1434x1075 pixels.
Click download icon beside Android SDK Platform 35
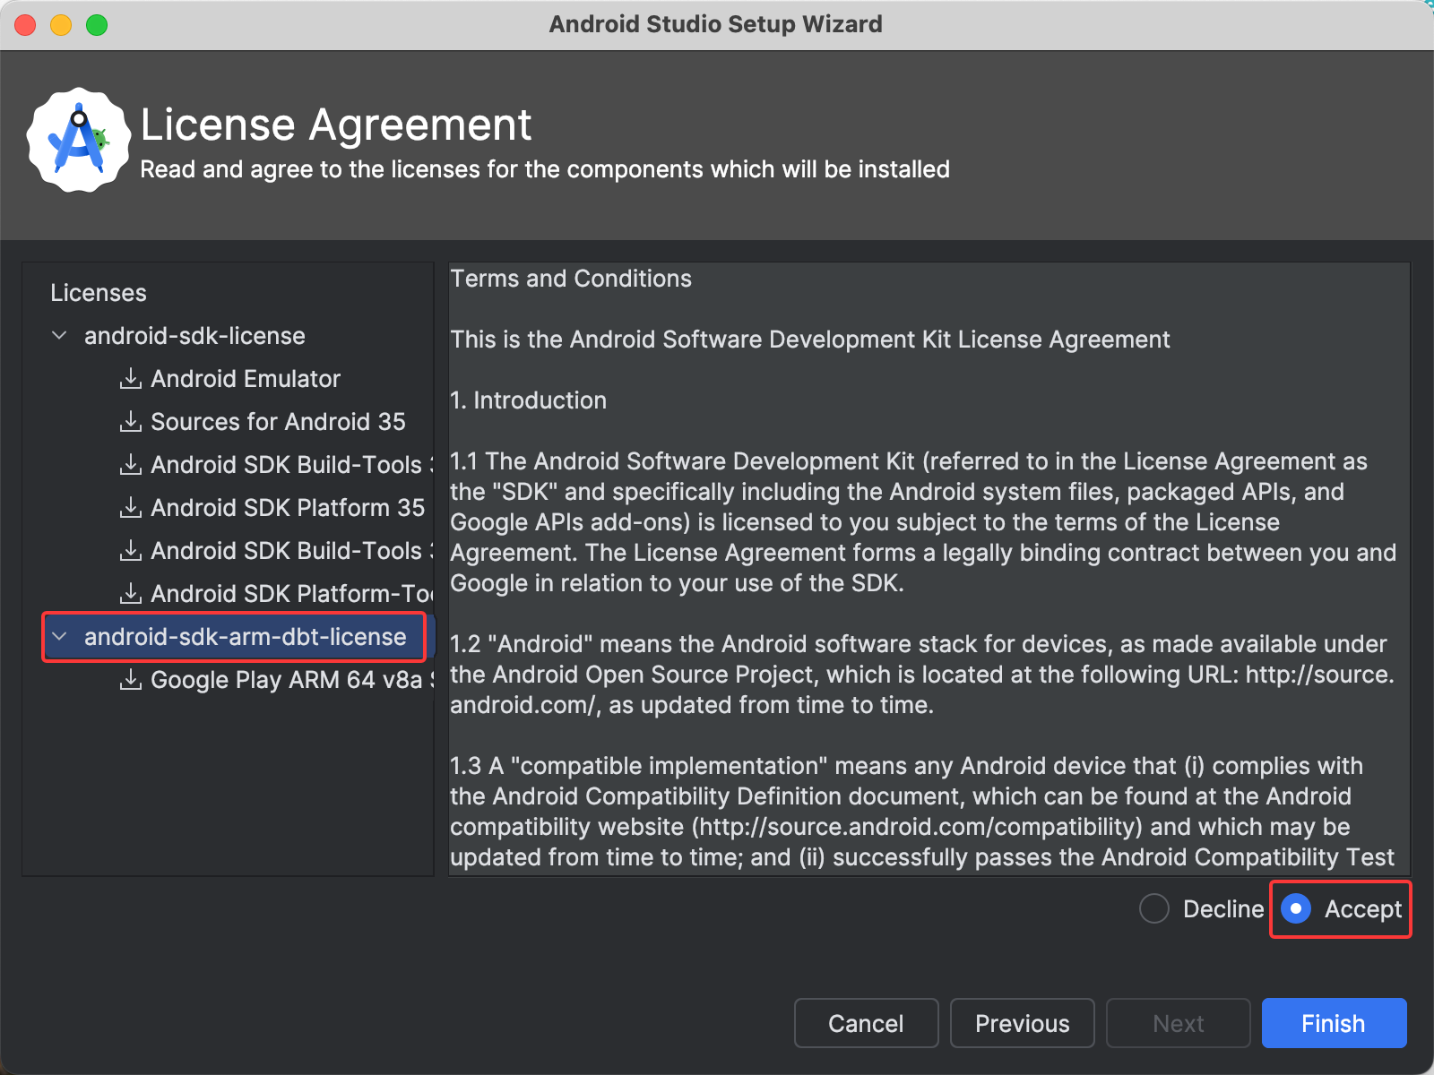(131, 508)
